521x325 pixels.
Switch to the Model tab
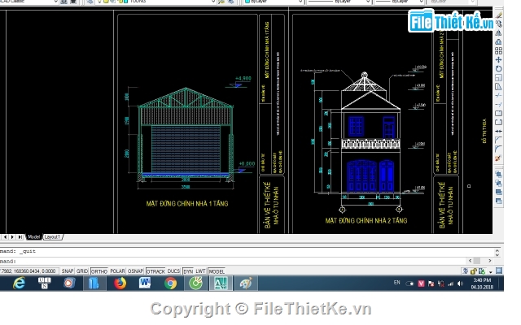point(33,236)
